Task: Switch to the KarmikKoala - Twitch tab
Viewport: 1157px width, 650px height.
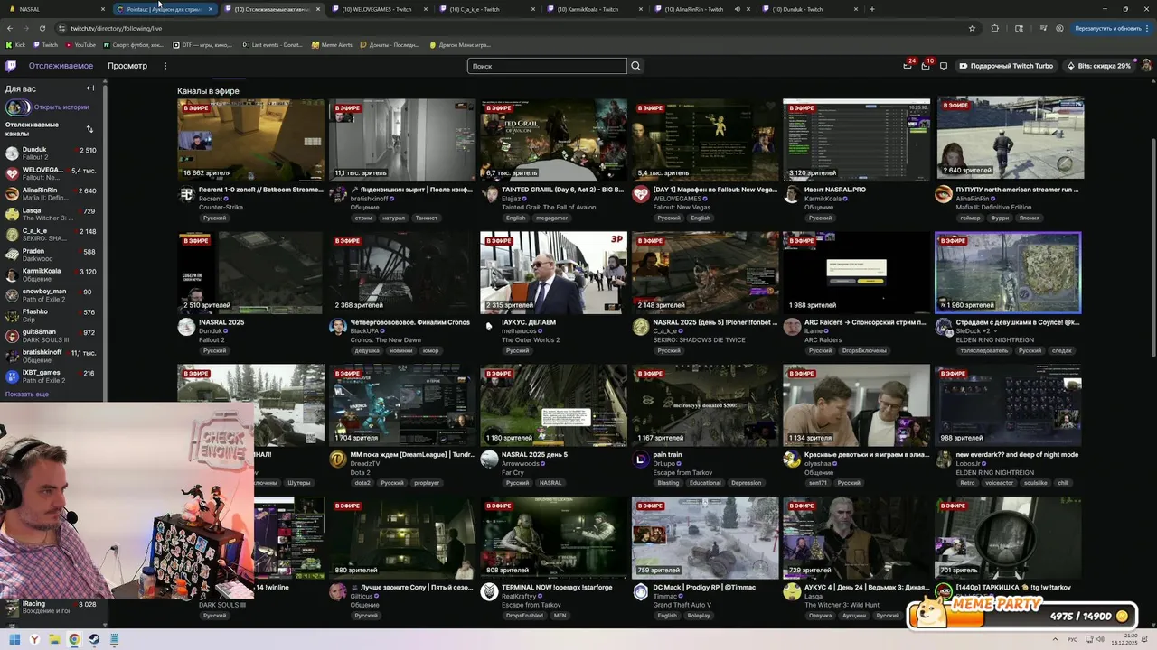Action: [x=593, y=9]
